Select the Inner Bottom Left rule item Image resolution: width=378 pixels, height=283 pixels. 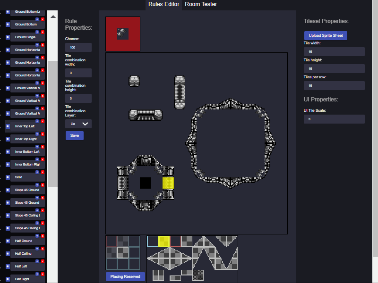click(27, 152)
